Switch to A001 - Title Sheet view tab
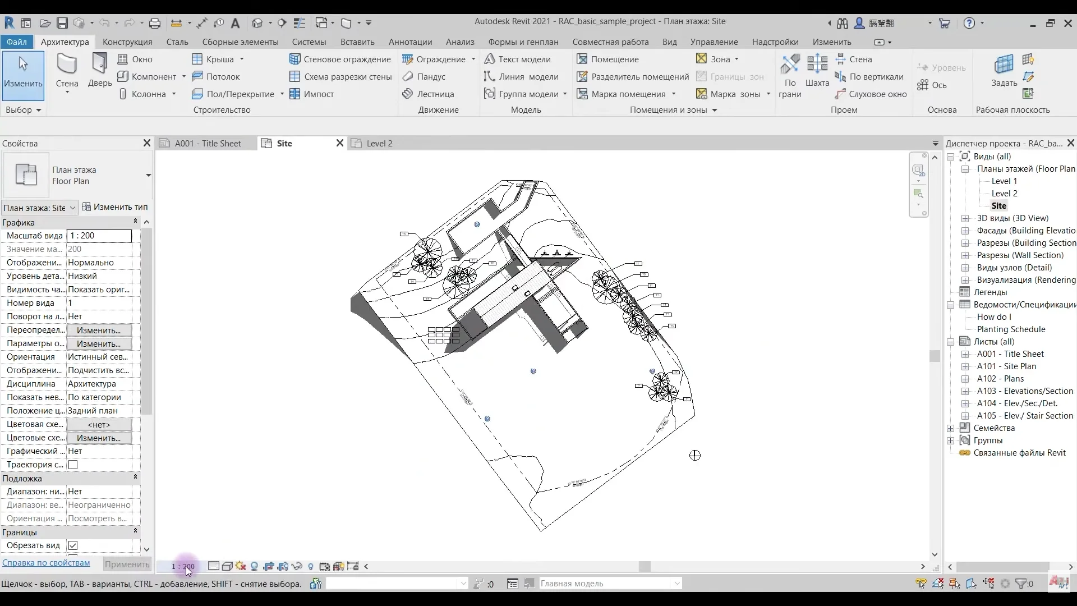Image resolution: width=1077 pixels, height=606 pixels. 208,143
